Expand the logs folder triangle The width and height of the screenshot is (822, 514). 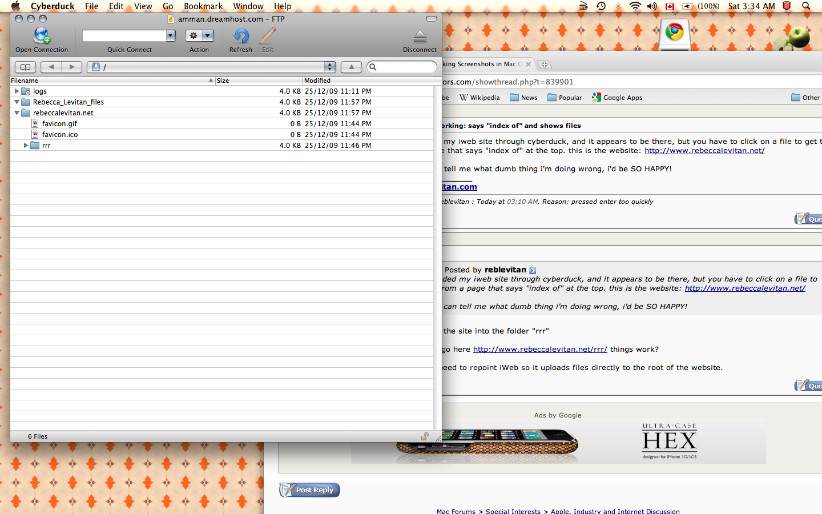(x=17, y=91)
